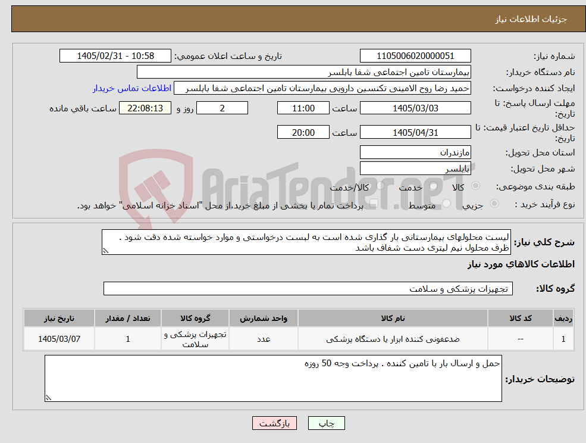This screenshot has width=586, height=443.
Task: Click the goods group field تجهیزات پزشکی و سلامت
Action: click(308, 288)
